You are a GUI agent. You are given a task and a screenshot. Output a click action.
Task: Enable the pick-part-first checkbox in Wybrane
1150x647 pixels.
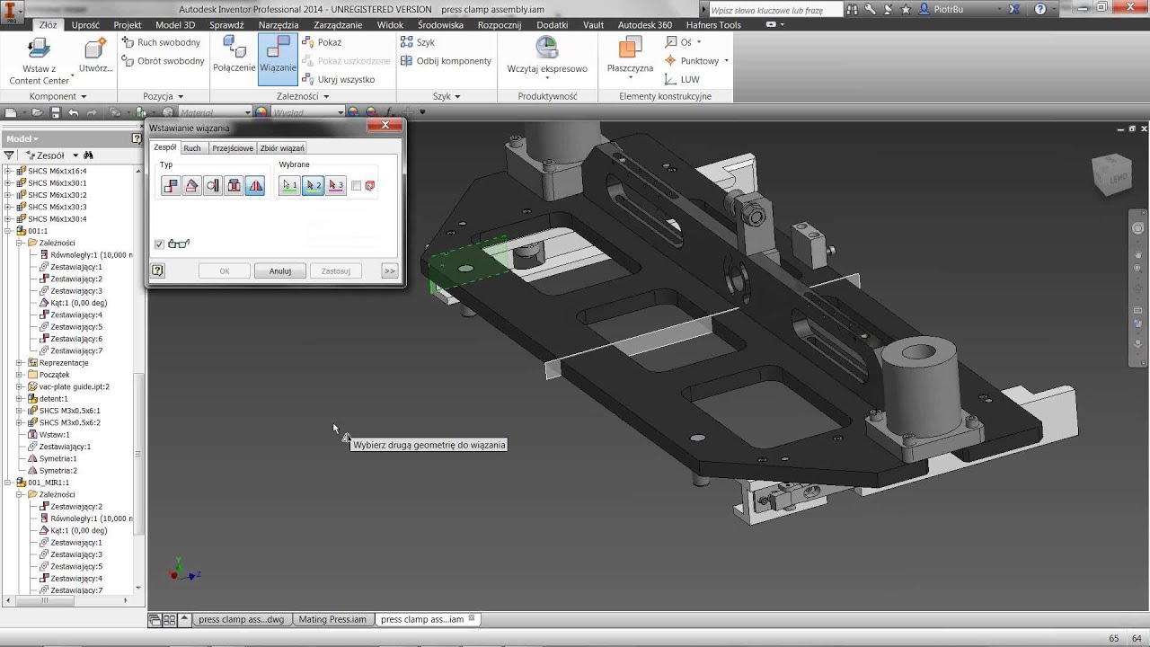(357, 186)
